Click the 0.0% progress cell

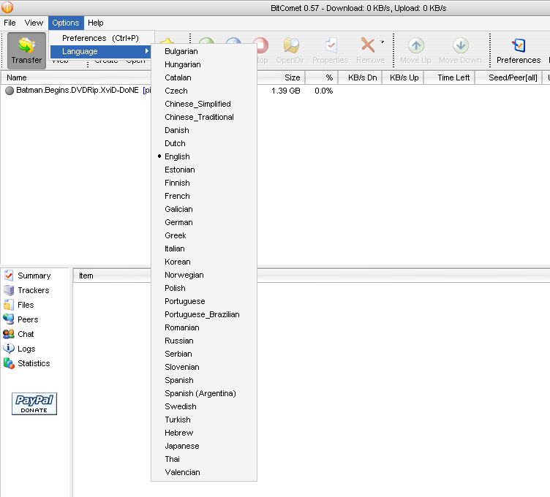(x=324, y=91)
